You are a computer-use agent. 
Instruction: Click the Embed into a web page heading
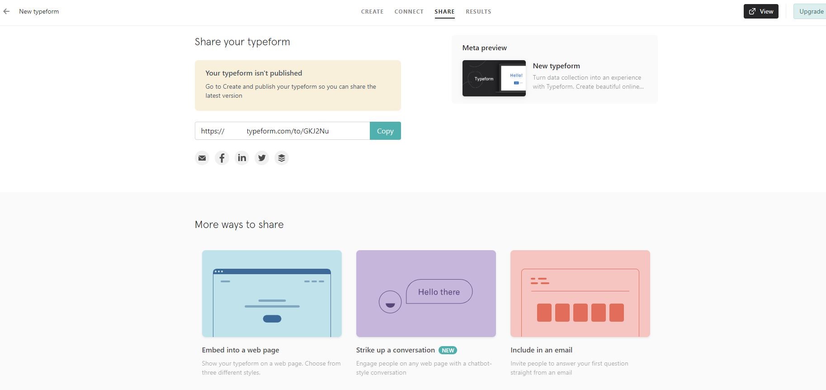click(x=241, y=350)
